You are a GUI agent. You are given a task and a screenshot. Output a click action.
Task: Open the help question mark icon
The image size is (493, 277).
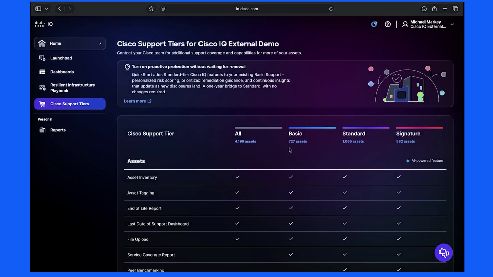coord(388,24)
